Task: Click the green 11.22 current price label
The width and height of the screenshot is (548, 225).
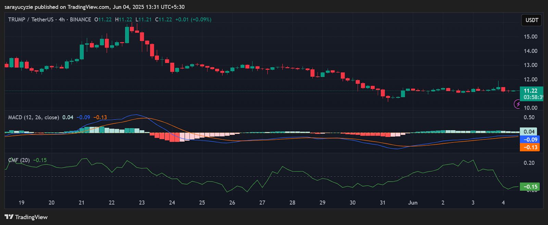Action: [531, 91]
